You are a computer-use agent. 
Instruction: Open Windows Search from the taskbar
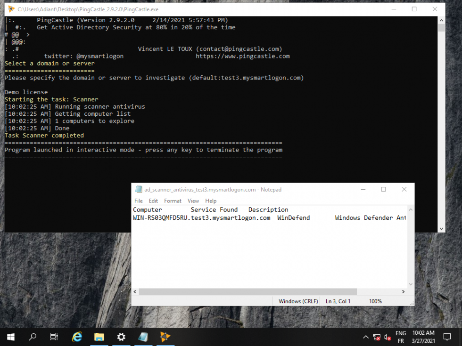point(32,337)
